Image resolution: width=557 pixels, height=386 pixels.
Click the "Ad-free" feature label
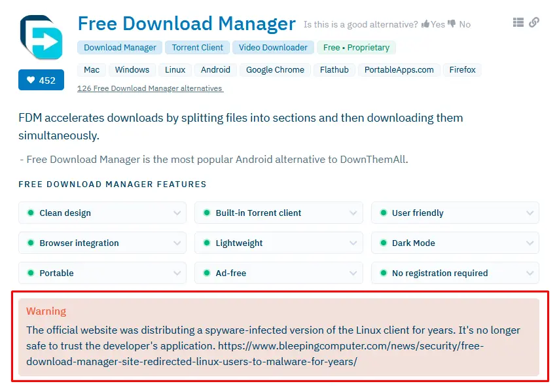pos(231,273)
